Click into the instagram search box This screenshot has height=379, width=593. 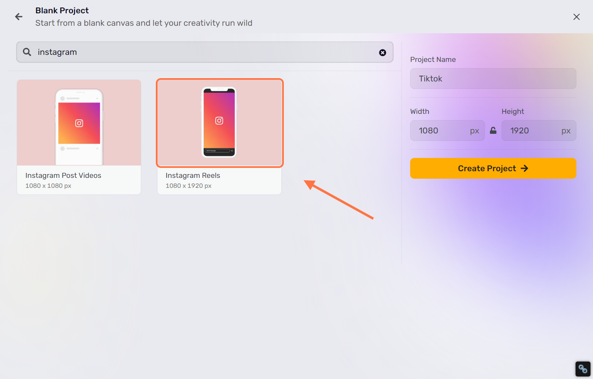[x=205, y=52]
